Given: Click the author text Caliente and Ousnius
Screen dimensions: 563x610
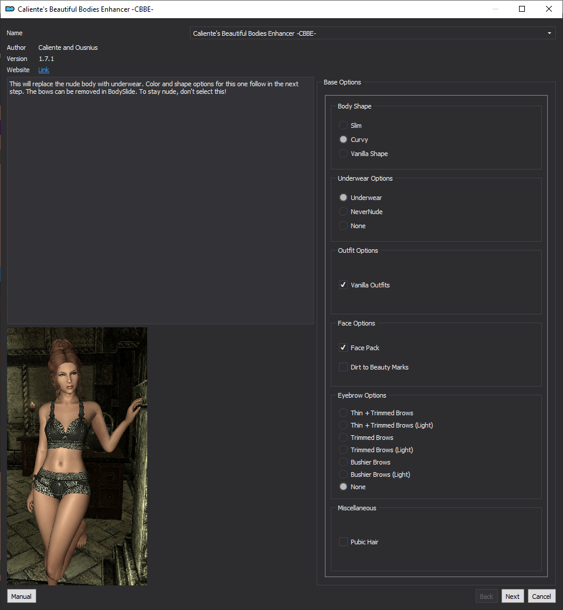Looking at the screenshot, I should pyautogui.click(x=68, y=48).
